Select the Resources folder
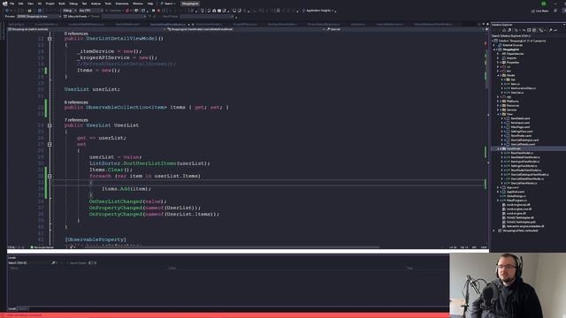This screenshot has width=566, height=318. click(513, 106)
